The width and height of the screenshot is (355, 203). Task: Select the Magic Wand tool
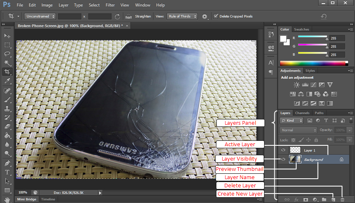pyautogui.click(x=7, y=63)
